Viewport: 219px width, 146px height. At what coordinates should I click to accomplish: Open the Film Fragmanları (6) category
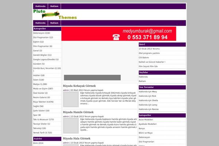click(43, 46)
